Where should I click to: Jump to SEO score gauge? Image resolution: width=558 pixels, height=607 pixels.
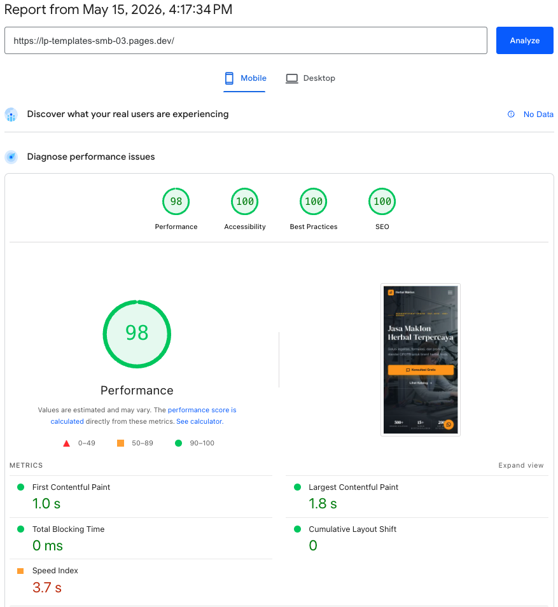[382, 201]
